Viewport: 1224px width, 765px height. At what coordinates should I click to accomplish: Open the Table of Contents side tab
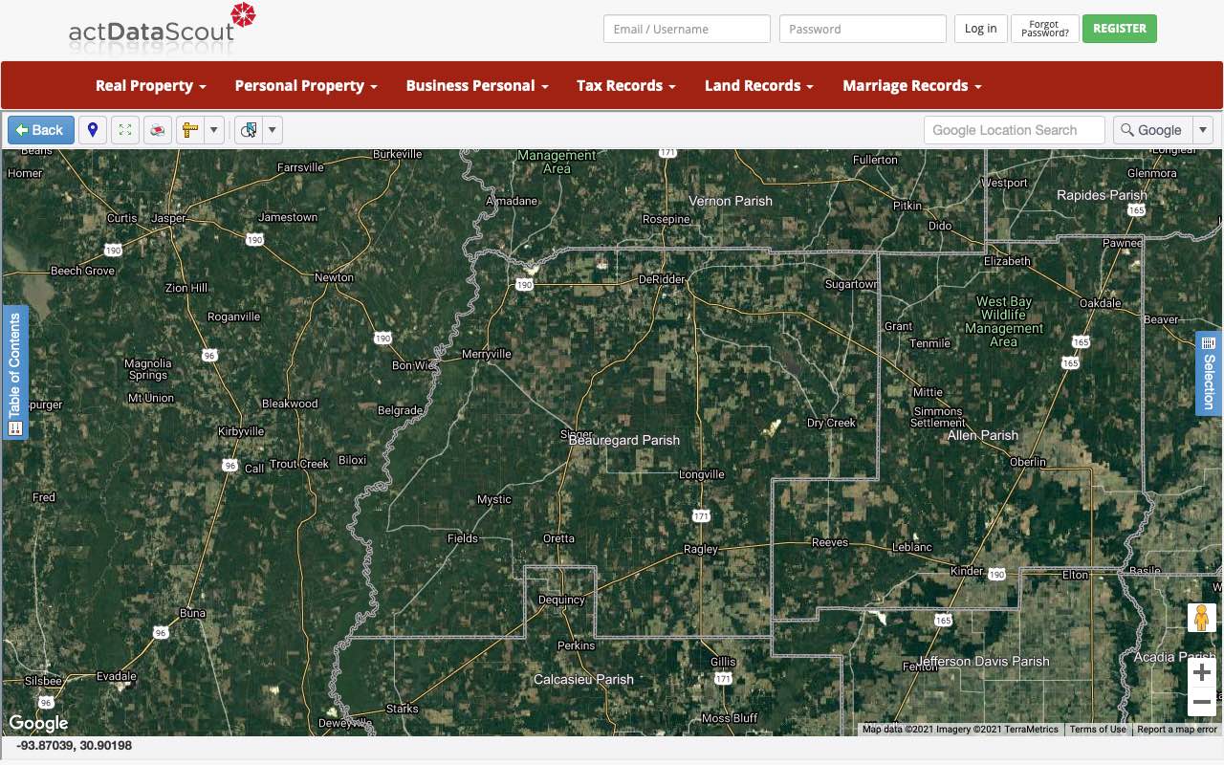tap(14, 373)
